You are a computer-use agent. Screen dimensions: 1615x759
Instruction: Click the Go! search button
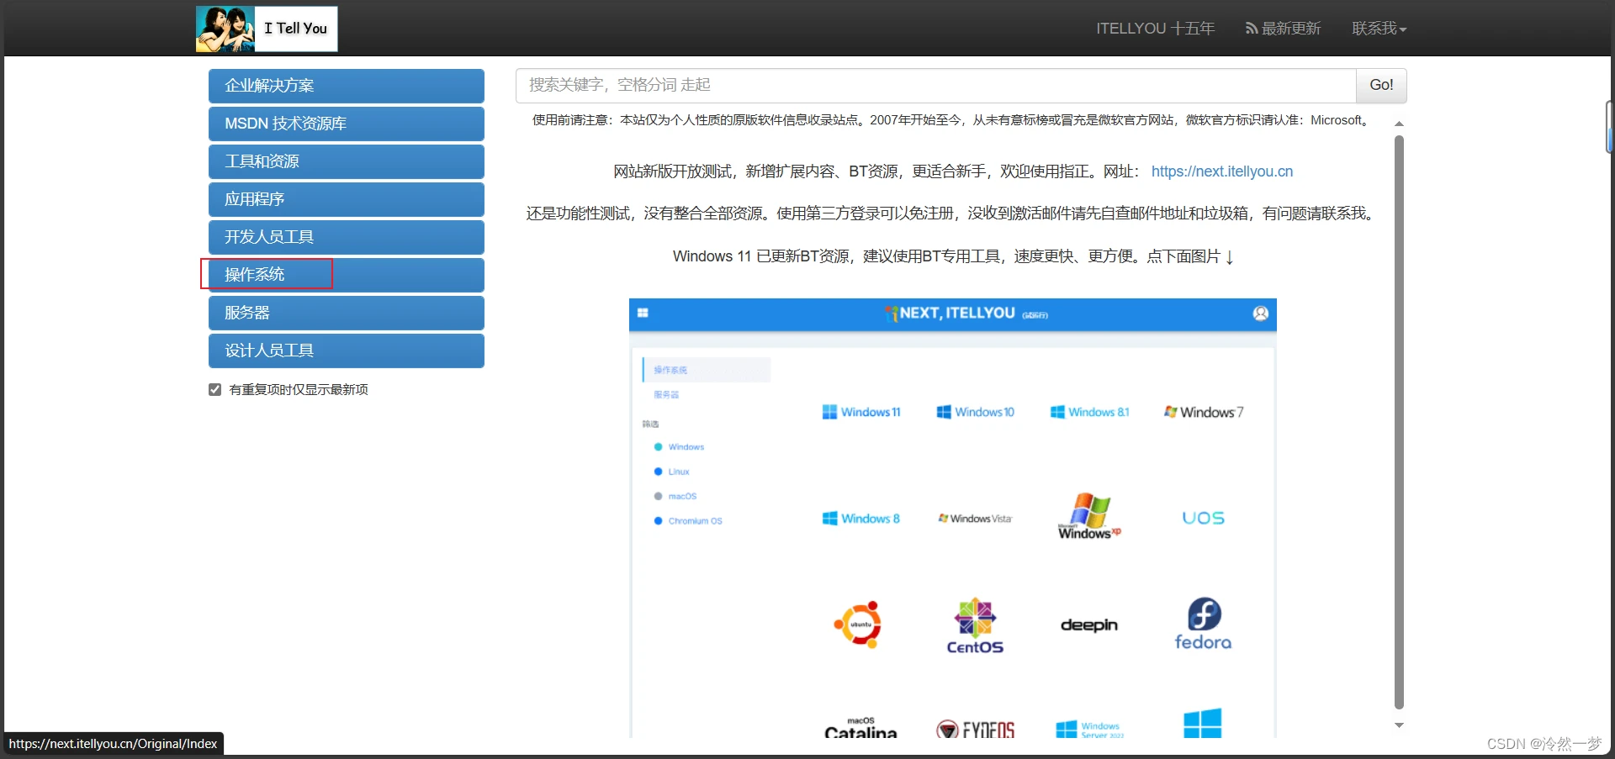(1381, 85)
